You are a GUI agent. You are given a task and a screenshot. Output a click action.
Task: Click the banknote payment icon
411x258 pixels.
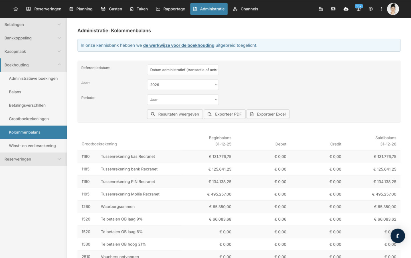(x=333, y=9)
